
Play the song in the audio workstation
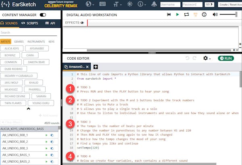(x=177, y=14)
